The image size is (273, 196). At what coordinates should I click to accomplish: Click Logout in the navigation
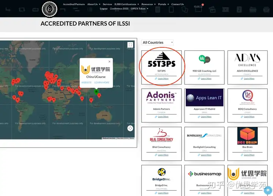[x=104, y=8]
